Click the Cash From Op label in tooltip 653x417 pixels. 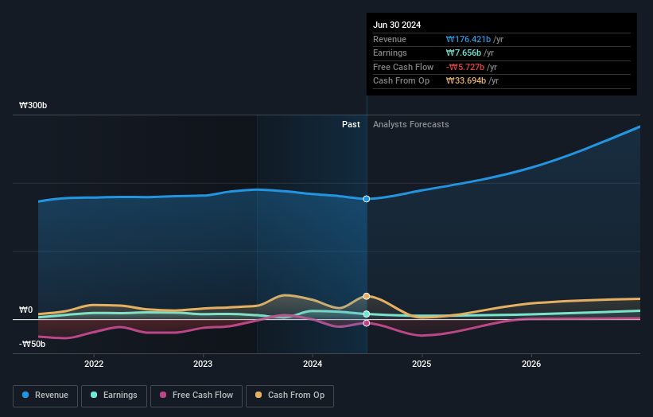pos(401,81)
